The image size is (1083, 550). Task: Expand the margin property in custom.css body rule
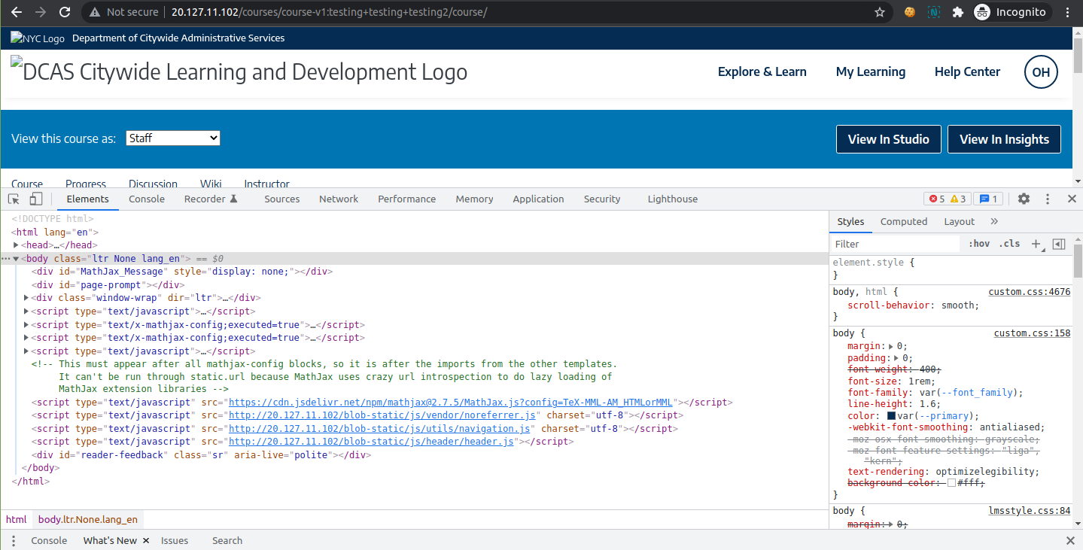(x=893, y=346)
